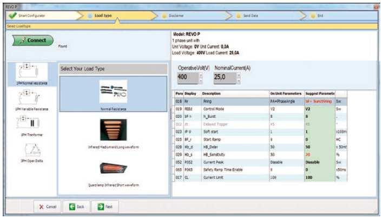
Task: Click the Cancel button
Action: coord(48,207)
